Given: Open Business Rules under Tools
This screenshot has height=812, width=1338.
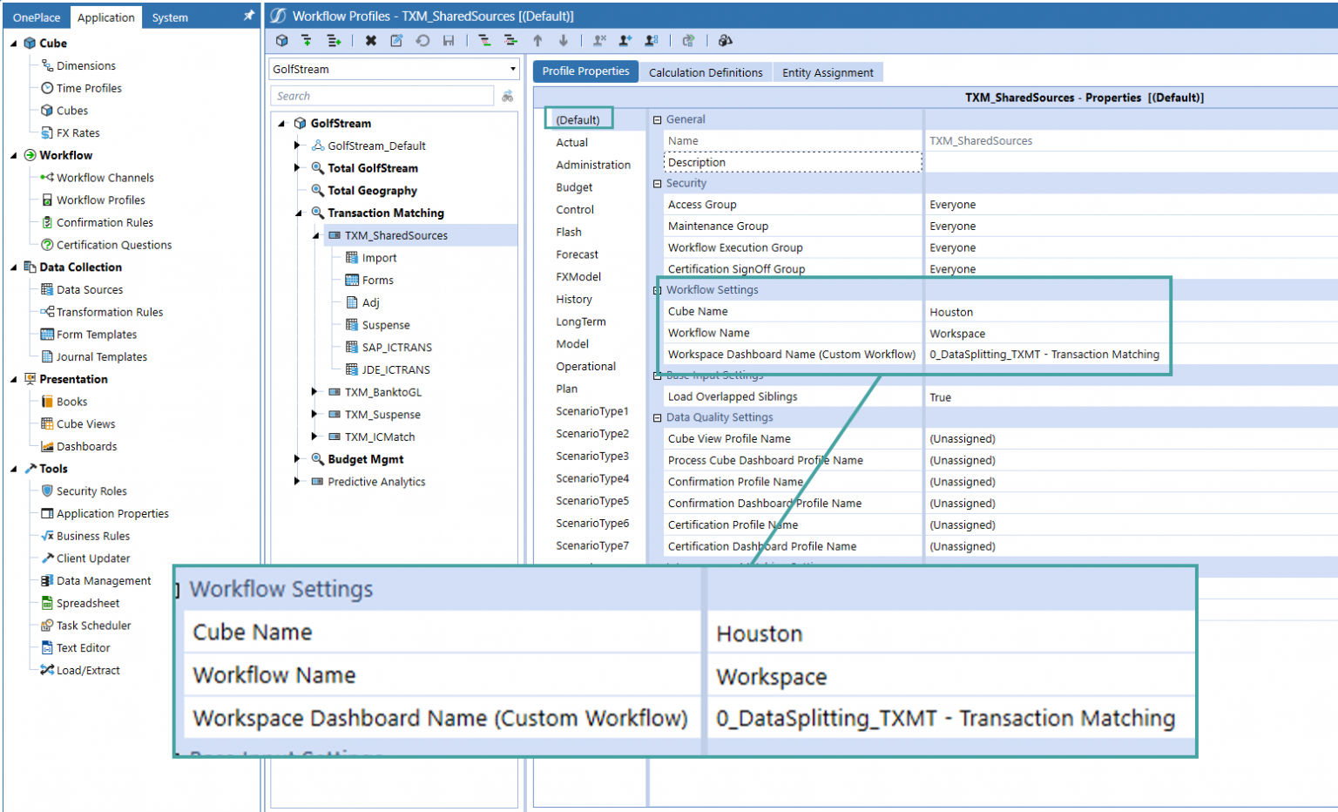Looking at the screenshot, I should pyautogui.click(x=93, y=536).
